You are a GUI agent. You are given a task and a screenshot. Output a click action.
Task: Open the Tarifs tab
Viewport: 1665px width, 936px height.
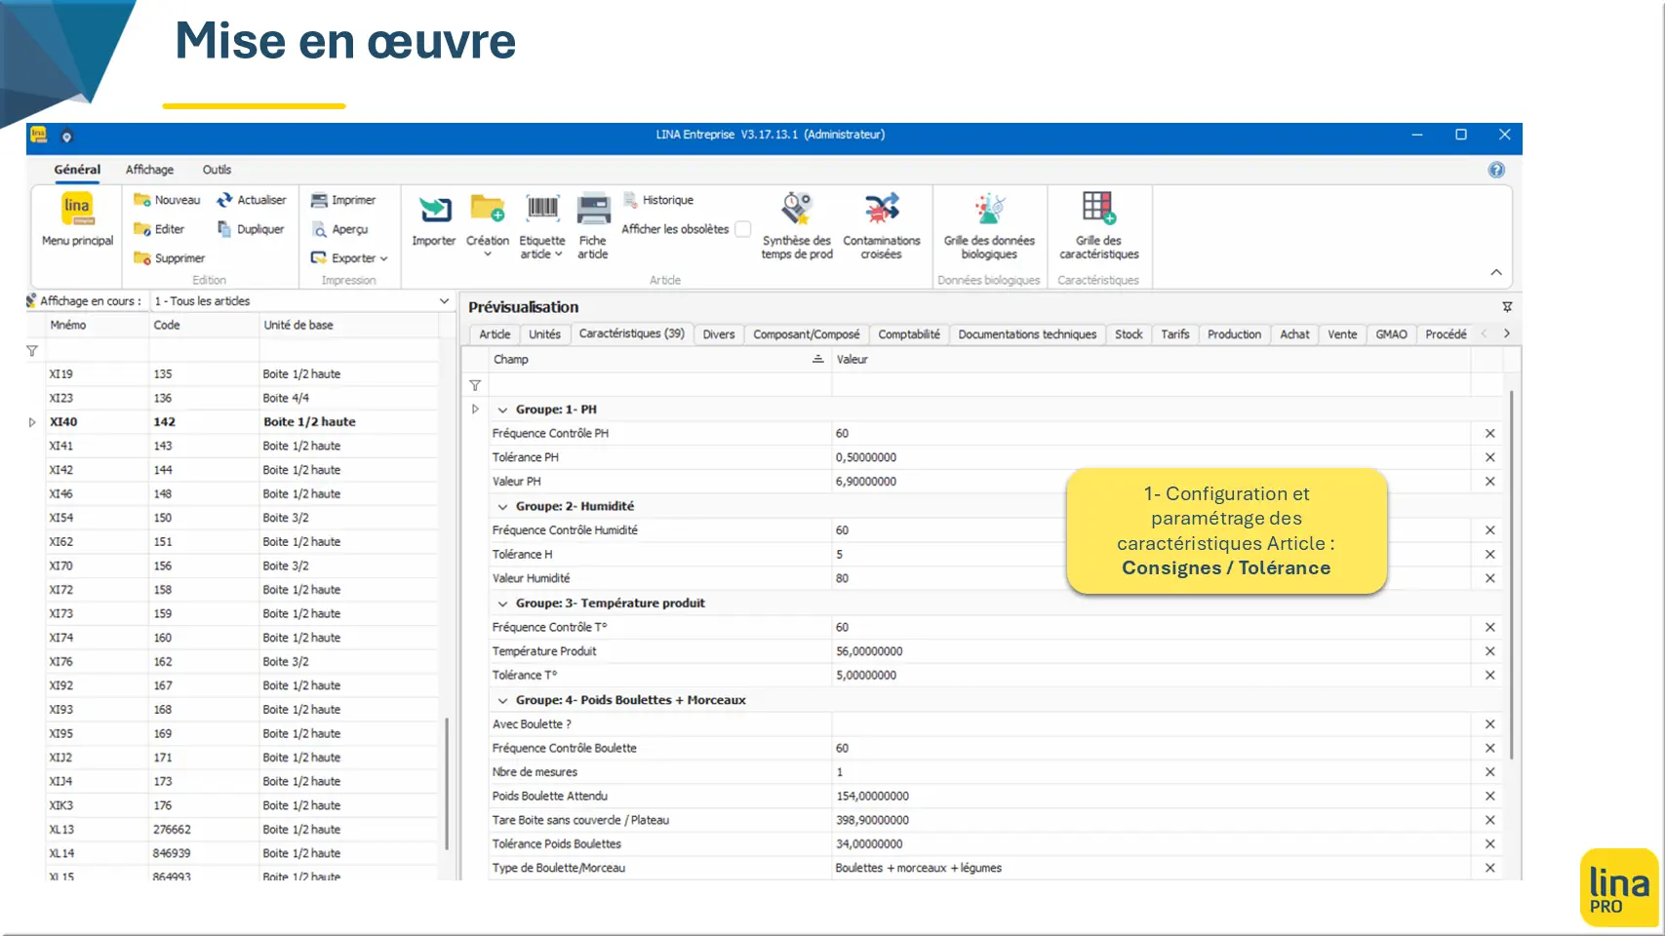click(x=1175, y=334)
